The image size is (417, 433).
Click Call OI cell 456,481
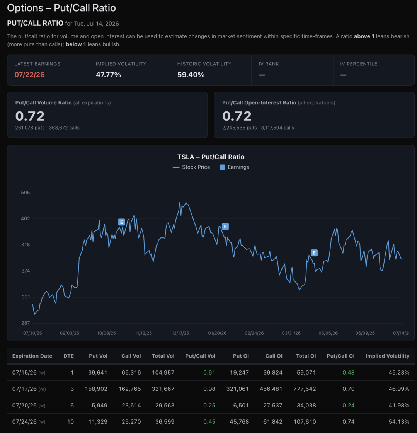pyautogui.click(x=271, y=389)
